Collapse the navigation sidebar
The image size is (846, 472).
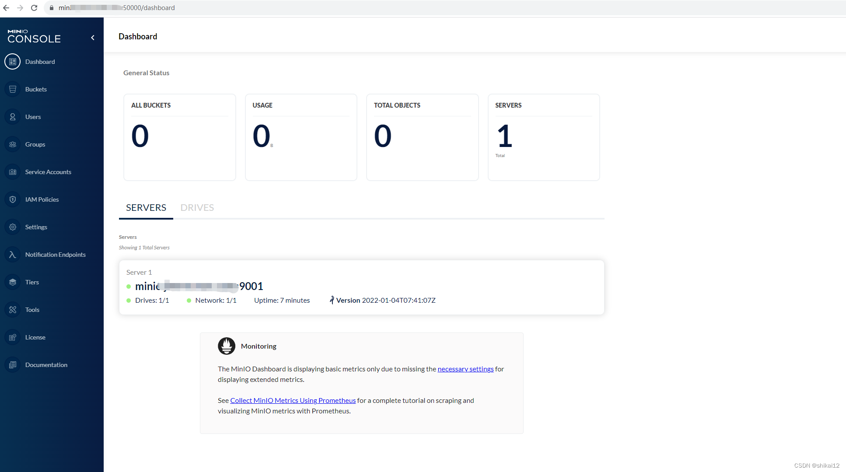point(92,38)
